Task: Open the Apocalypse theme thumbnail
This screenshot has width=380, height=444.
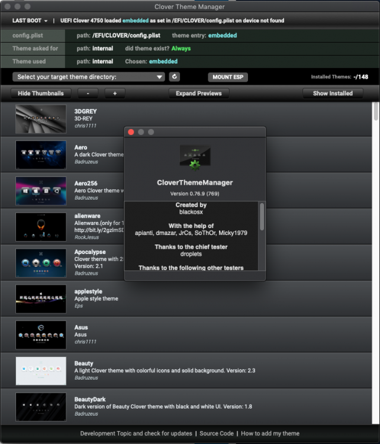Action: [41, 263]
